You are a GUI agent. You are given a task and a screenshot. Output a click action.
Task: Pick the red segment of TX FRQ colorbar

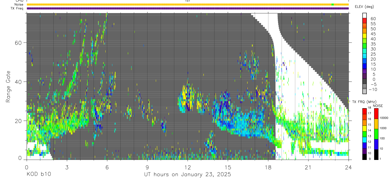pos(365,111)
